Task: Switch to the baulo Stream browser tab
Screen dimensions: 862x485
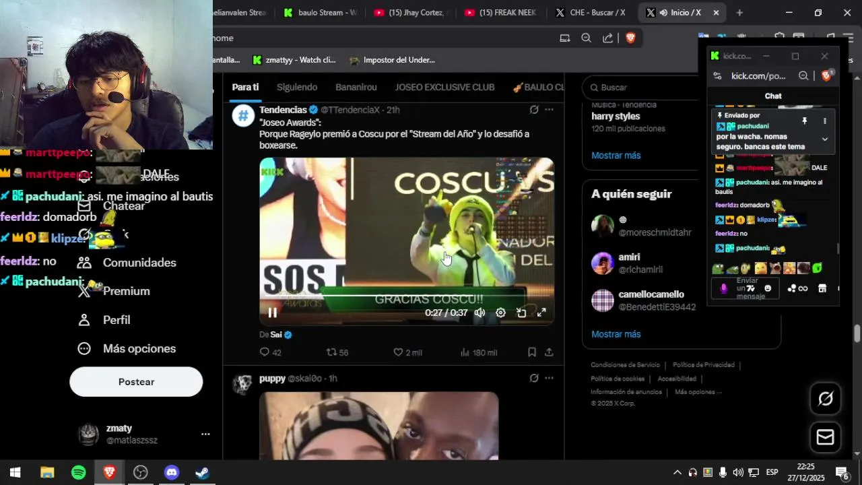Action: tap(320, 13)
